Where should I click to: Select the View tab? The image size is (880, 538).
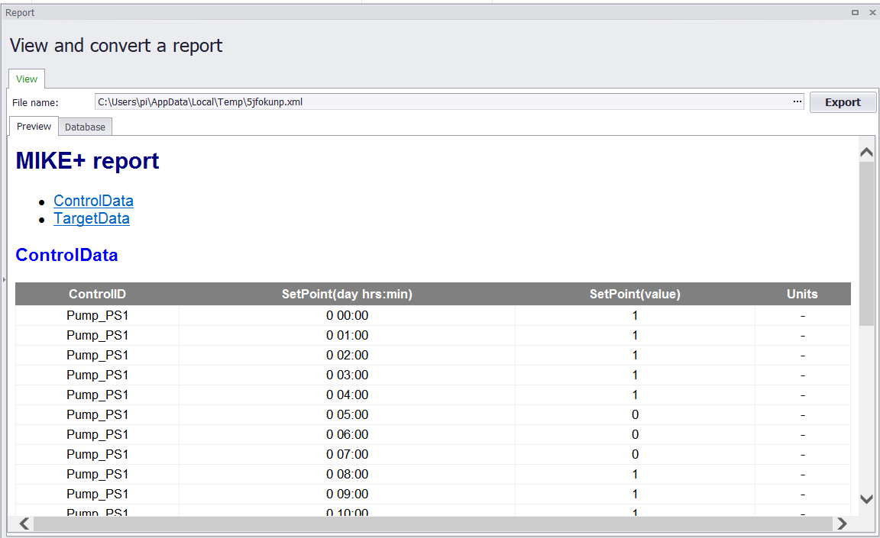tap(27, 79)
